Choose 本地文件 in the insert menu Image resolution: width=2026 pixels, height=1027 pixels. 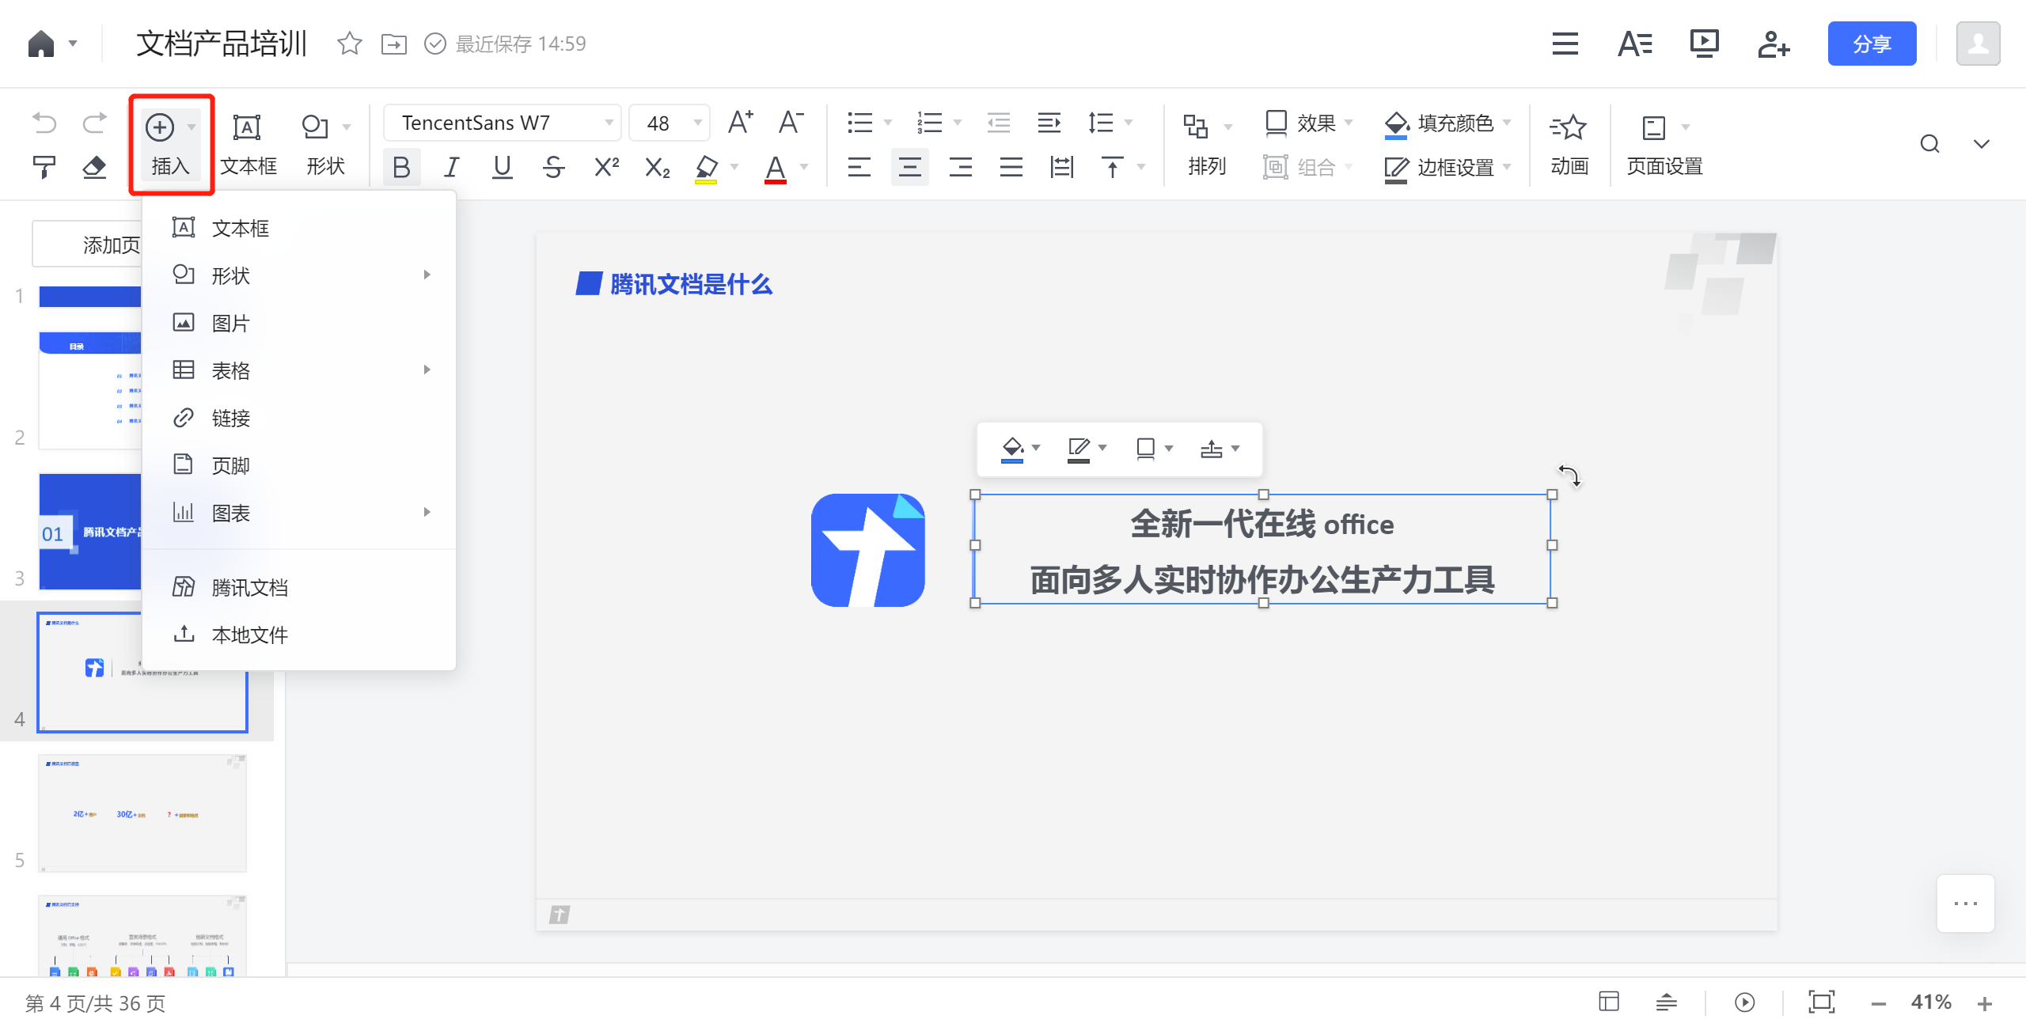tap(249, 635)
